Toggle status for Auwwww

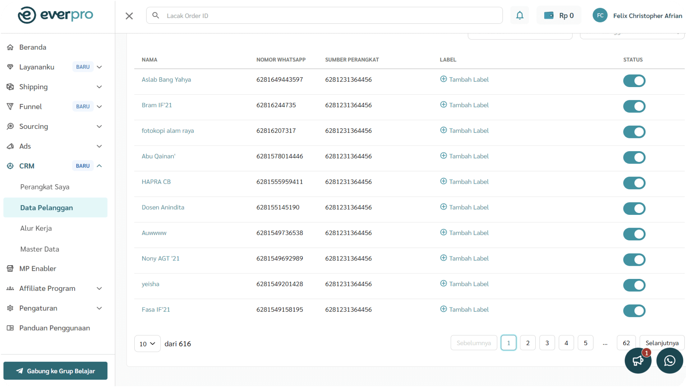click(x=634, y=234)
